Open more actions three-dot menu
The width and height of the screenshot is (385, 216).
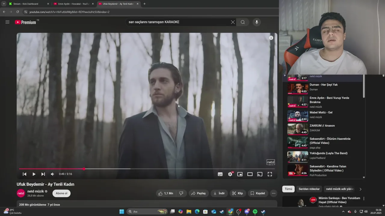click(x=273, y=193)
